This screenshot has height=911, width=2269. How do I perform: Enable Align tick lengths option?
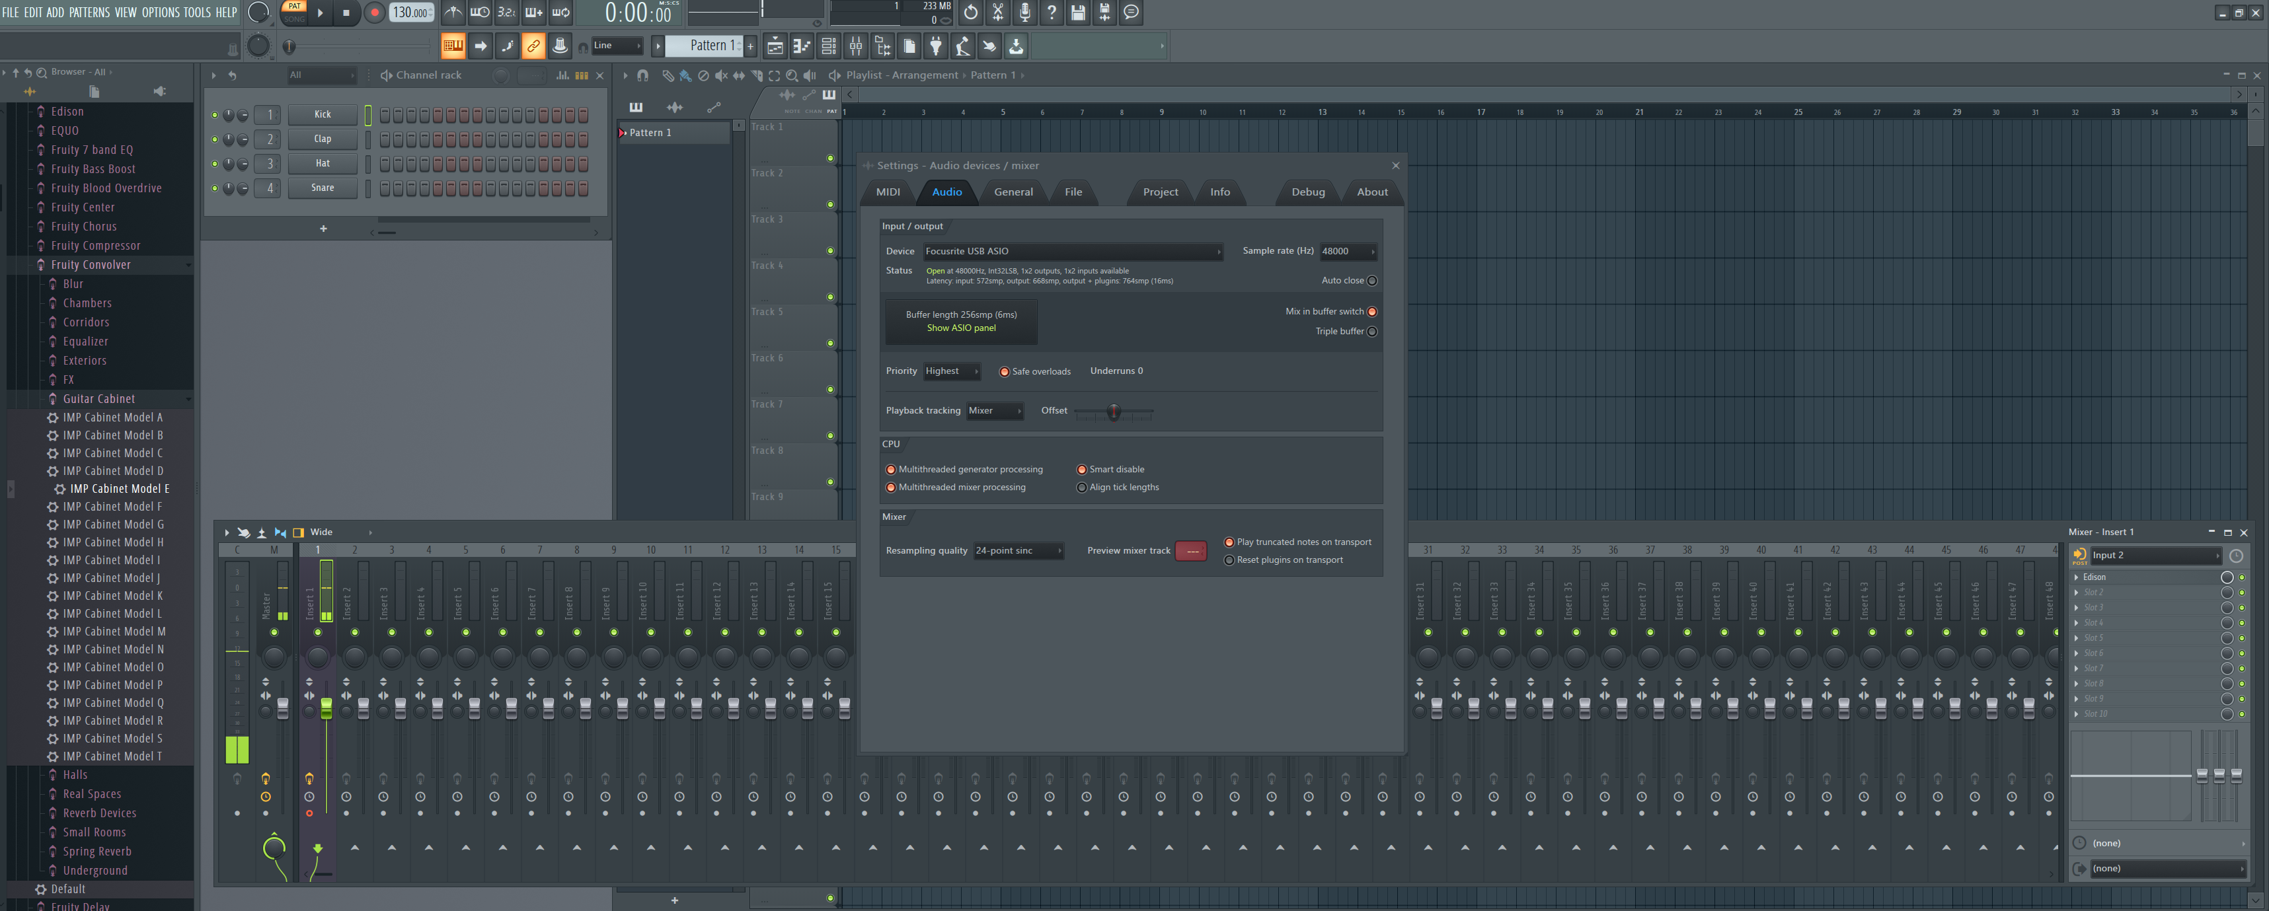pos(1082,488)
